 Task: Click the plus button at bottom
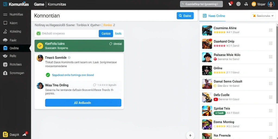(x=190, y=135)
